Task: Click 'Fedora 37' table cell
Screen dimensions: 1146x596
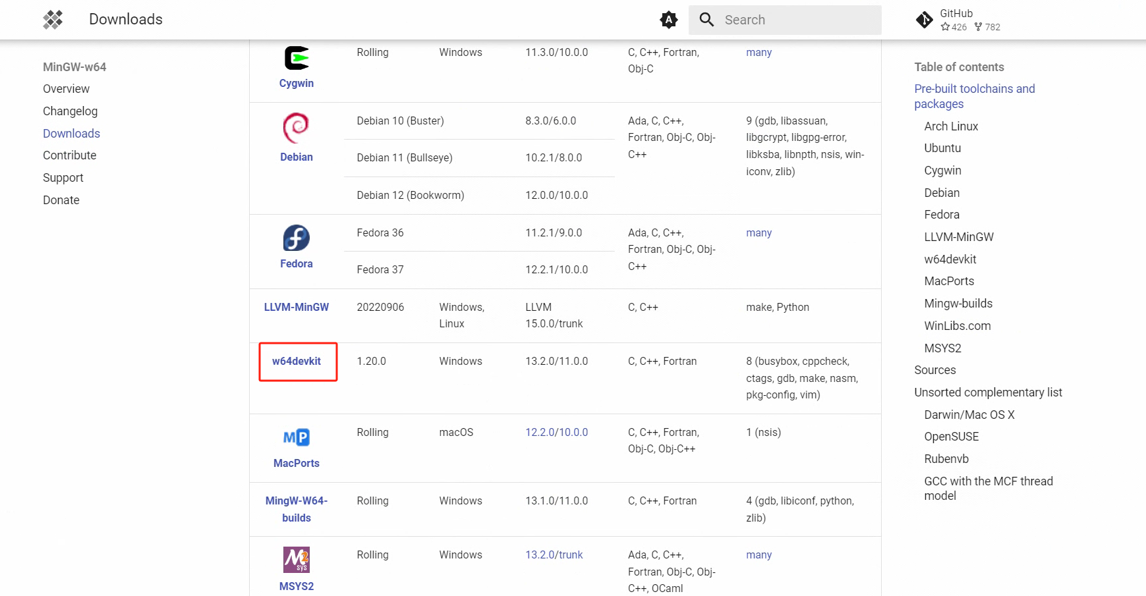Action: pos(380,269)
